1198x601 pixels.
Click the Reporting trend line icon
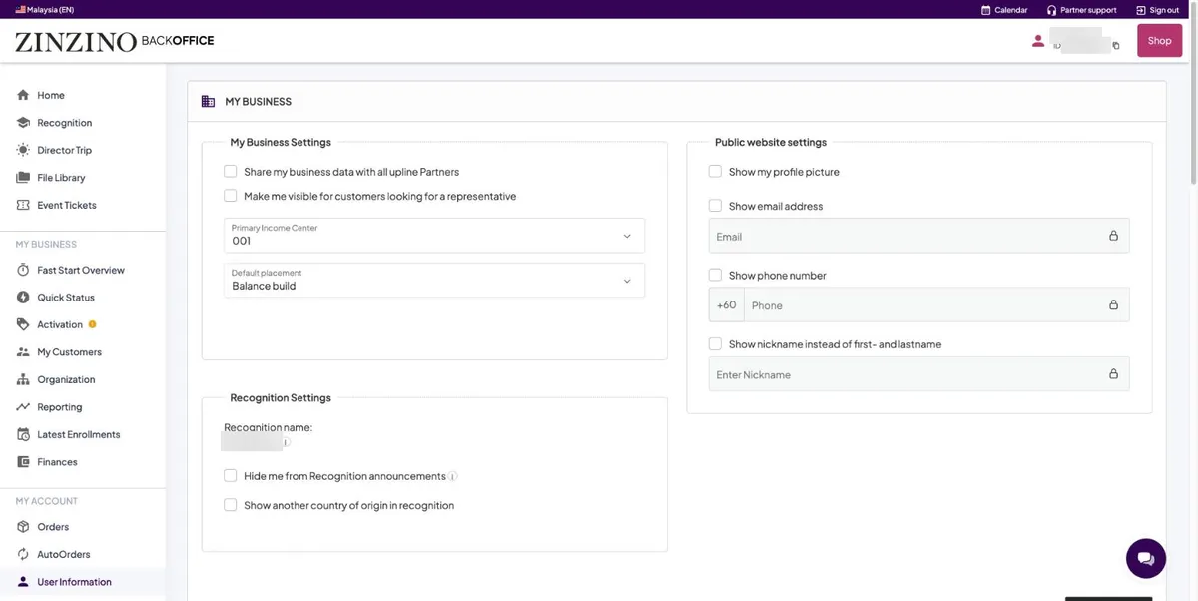[x=23, y=407]
